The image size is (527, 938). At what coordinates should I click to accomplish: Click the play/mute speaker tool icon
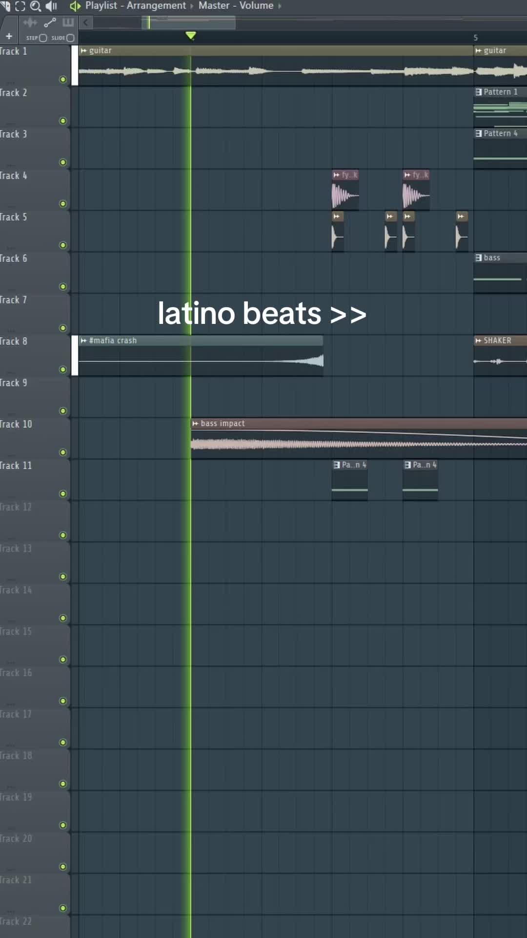[51, 6]
